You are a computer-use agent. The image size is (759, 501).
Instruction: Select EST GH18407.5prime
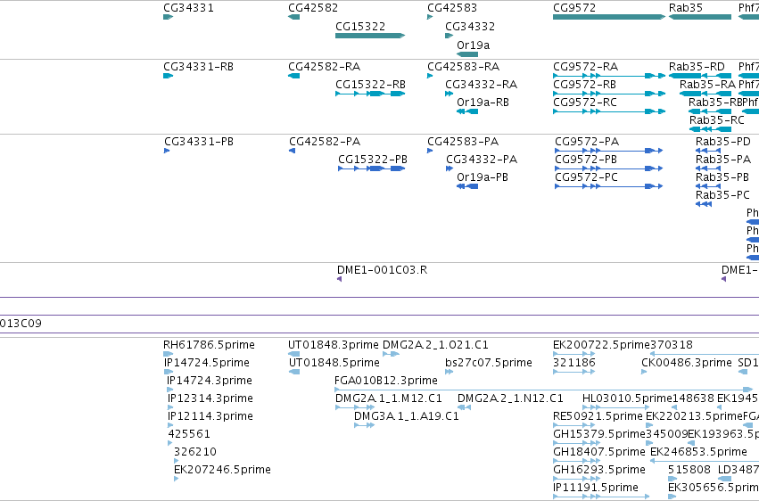[599, 452]
